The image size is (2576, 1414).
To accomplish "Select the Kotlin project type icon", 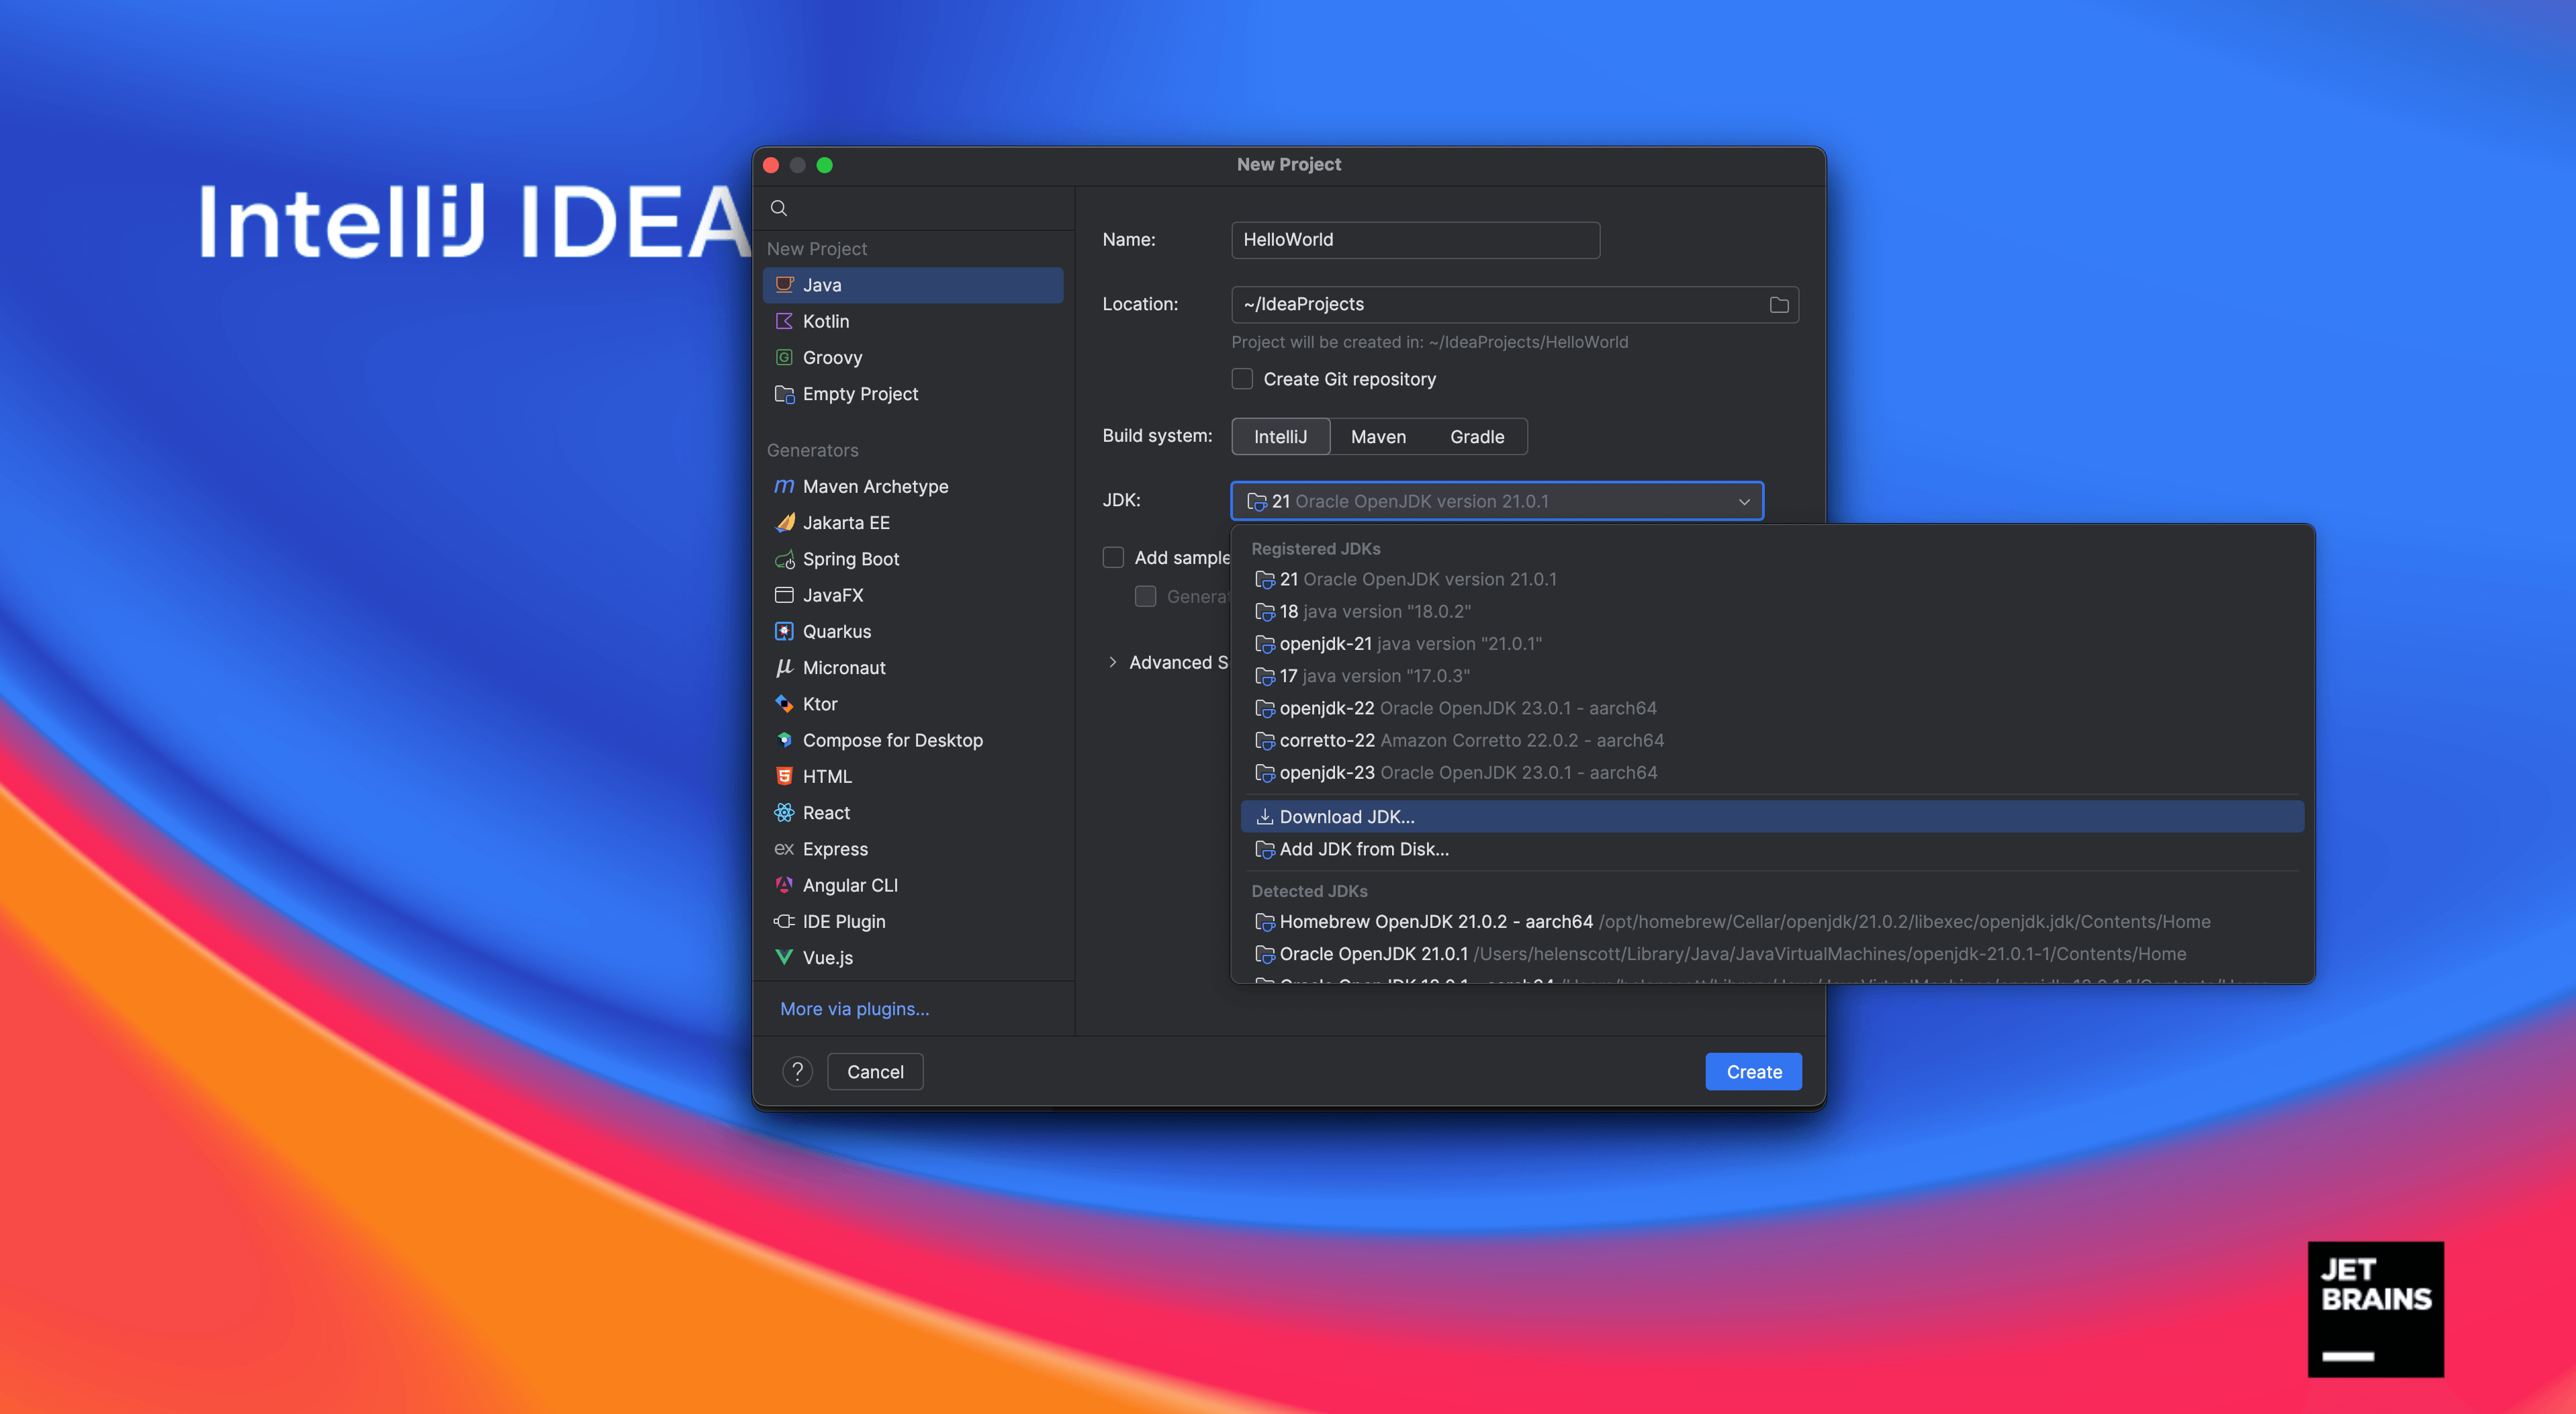I will tap(782, 320).
